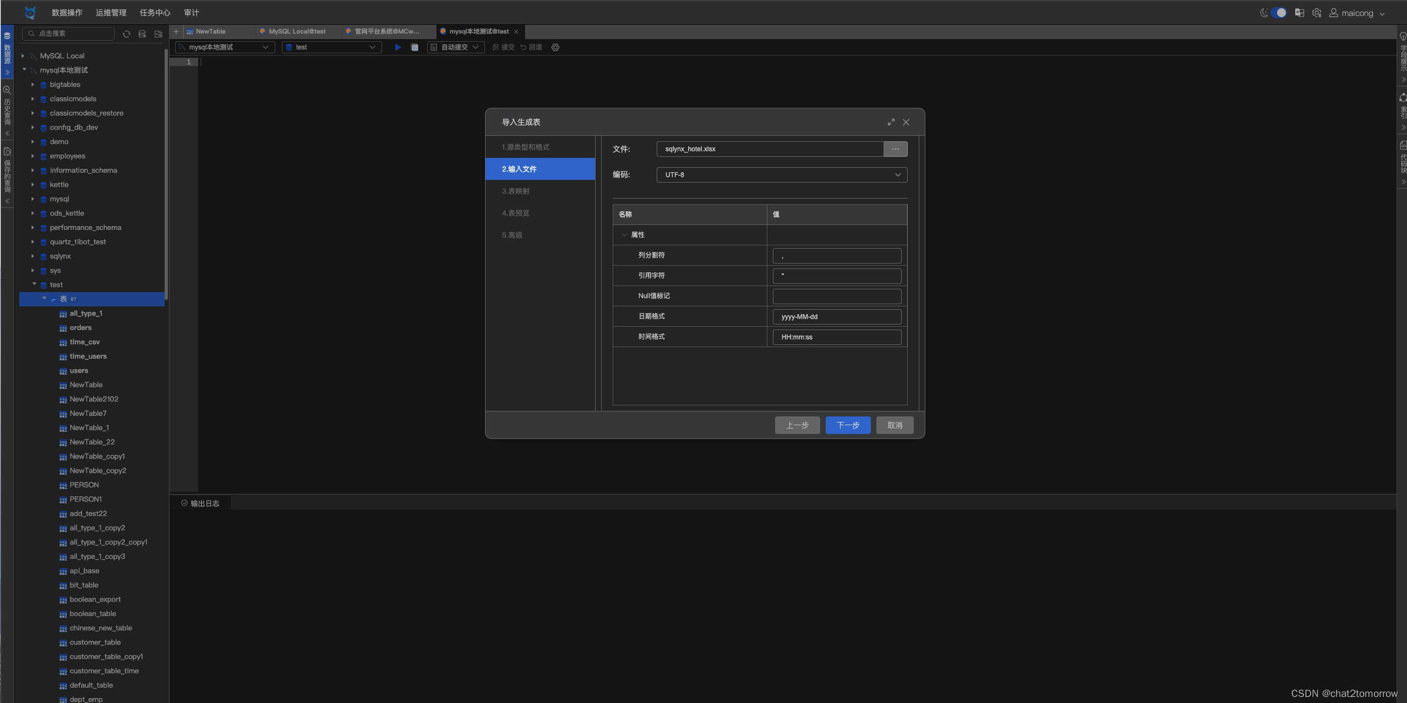1407x703 pixels.
Task: Click the new folder group icon
Action: 159,34
